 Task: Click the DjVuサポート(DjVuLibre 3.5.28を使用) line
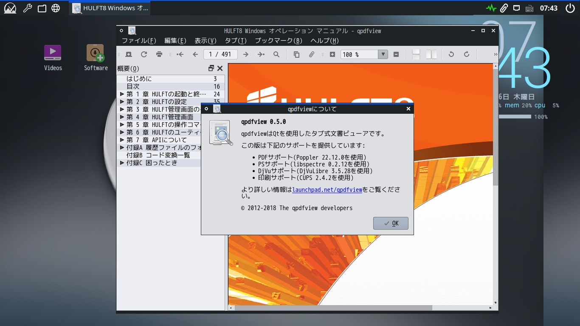315,171
